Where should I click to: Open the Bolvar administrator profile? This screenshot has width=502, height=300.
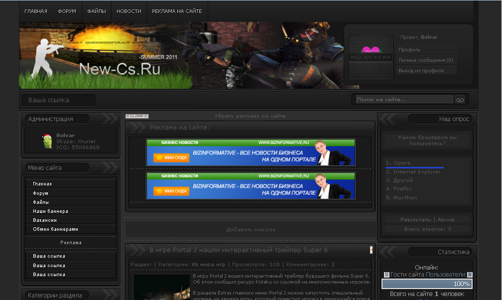tap(66, 135)
